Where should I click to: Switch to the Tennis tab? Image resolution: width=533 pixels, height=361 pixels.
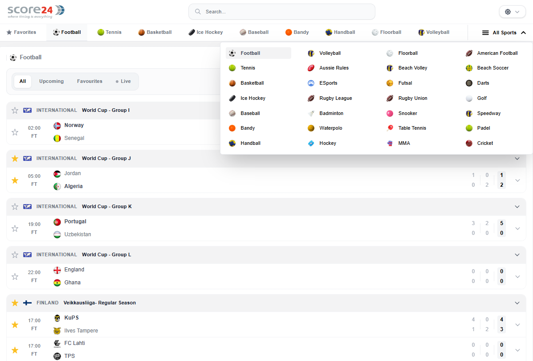coord(110,33)
